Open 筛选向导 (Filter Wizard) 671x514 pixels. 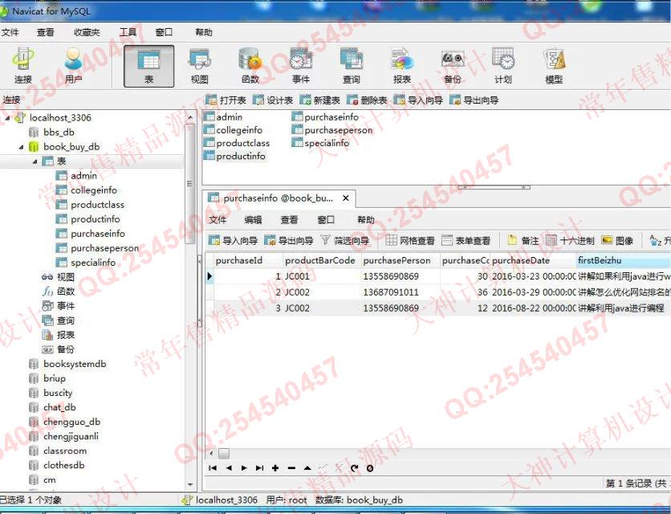(345, 241)
